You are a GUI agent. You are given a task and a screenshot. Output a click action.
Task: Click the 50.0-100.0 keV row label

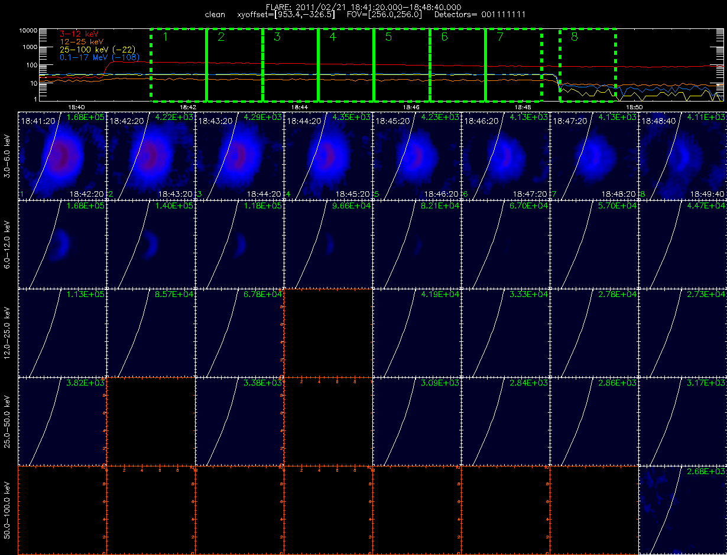click(8, 510)
